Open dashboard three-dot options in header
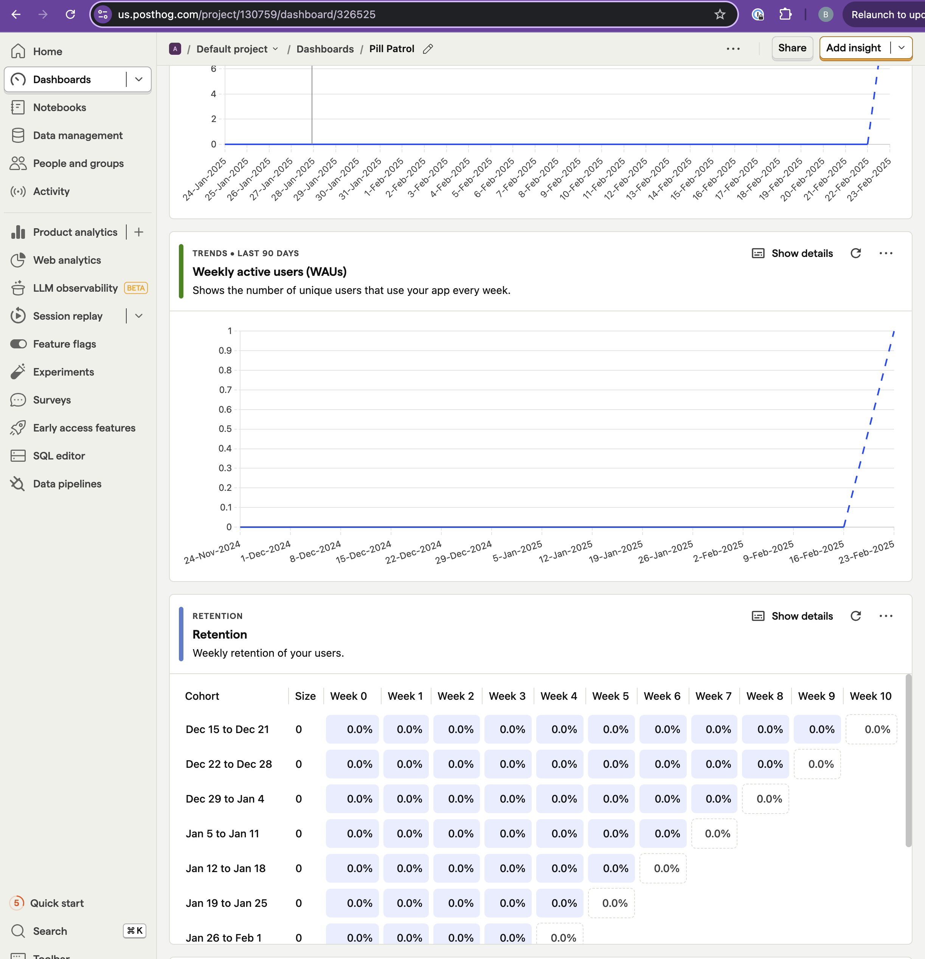Image resolution: width=925 pixels, height=959 pixels. coord(733,49)
